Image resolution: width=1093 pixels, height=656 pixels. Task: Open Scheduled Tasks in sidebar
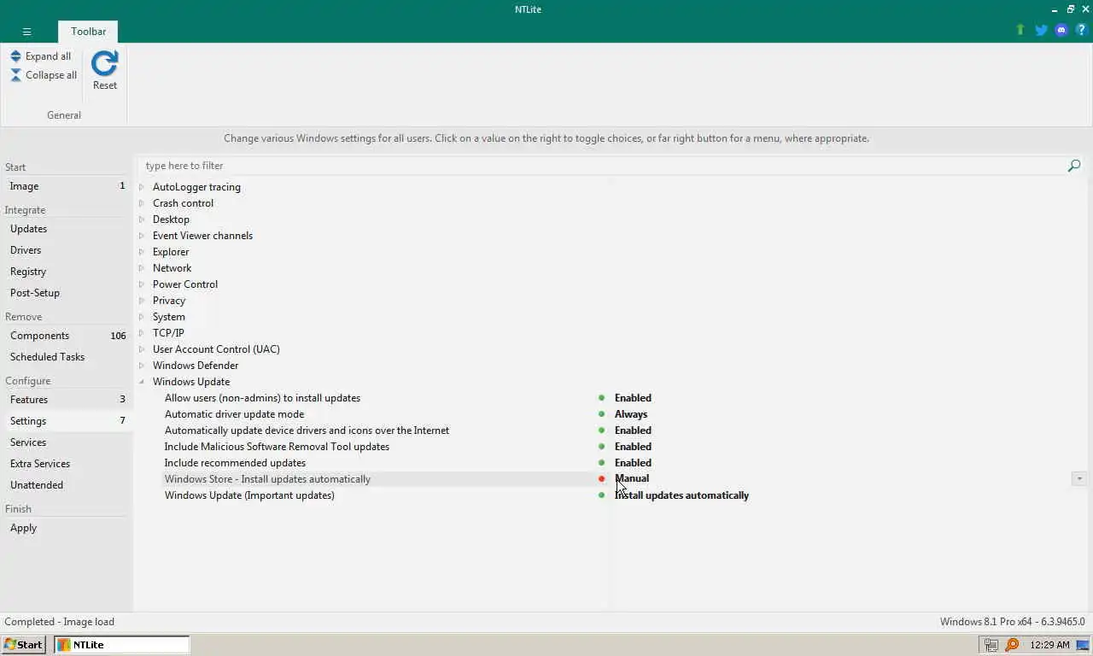(x=67, y=357)
